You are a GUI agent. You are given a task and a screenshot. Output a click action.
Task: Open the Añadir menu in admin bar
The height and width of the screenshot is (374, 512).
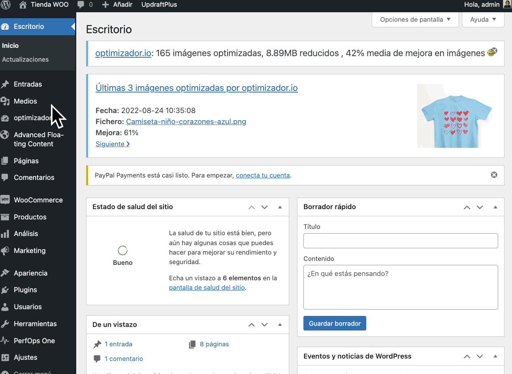[x=117, y=5]
